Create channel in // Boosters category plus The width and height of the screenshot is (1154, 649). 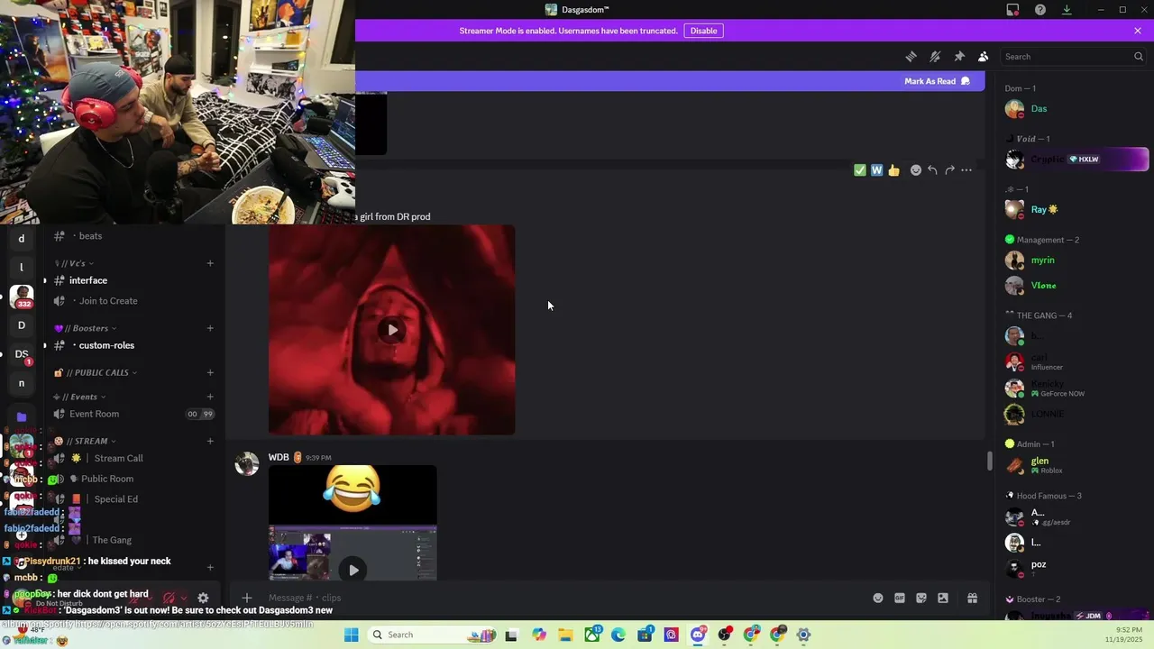(210, 328)
